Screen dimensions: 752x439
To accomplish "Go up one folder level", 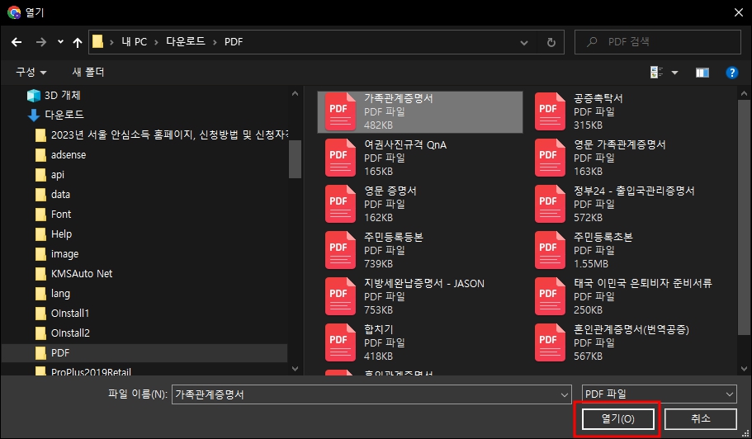I will (x=78, y=42).
